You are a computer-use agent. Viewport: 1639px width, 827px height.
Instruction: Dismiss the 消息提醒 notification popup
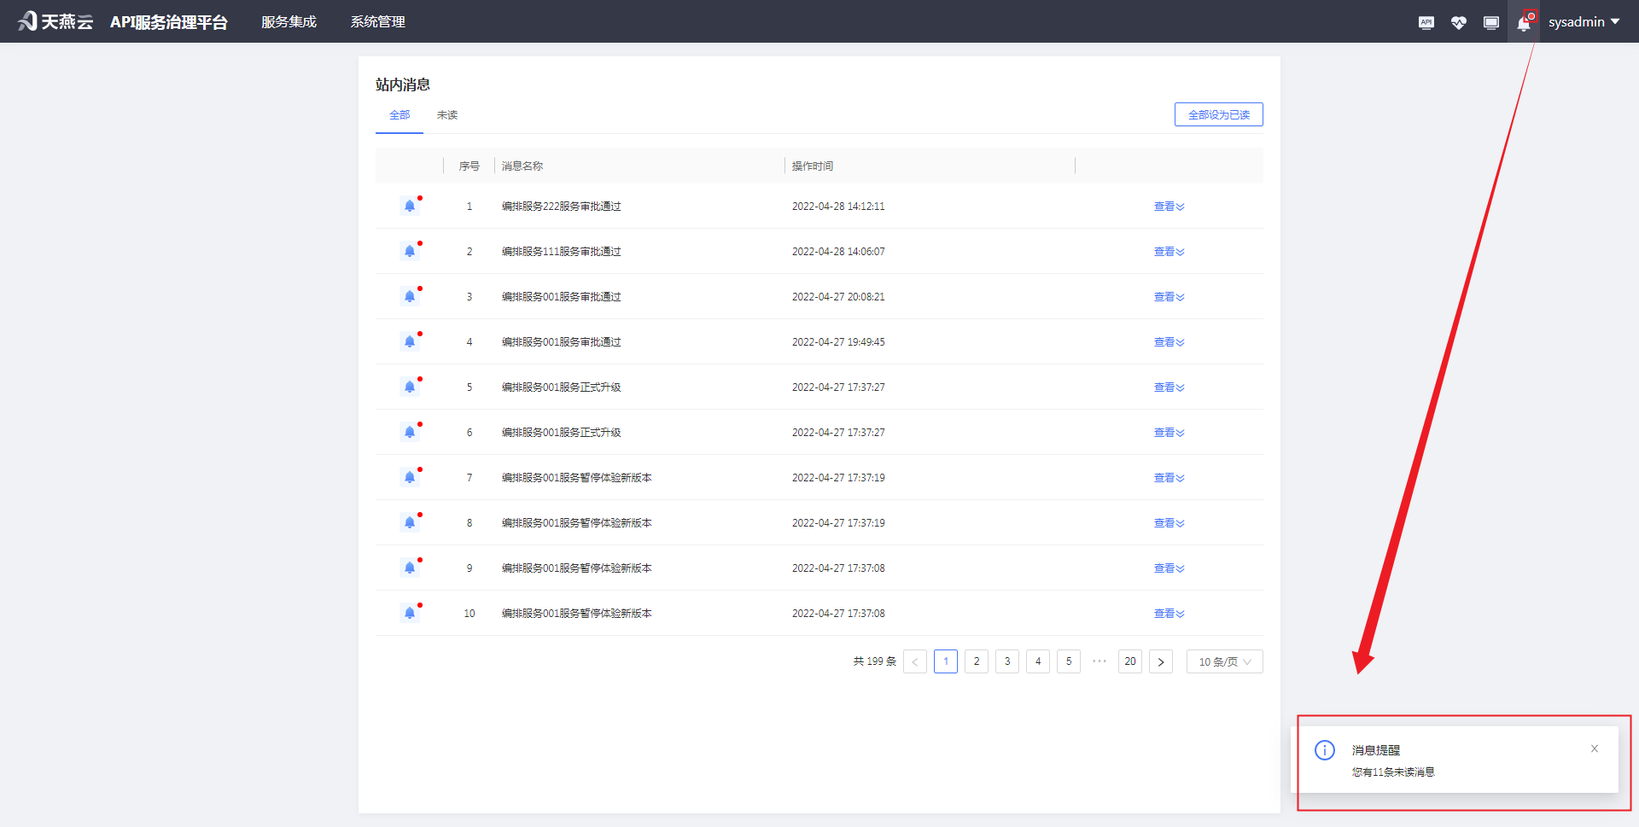(1594, 748)
